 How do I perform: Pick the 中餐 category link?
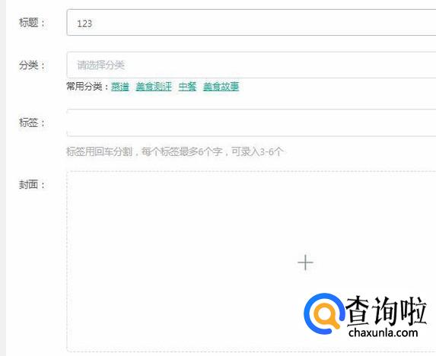point(187,87)
